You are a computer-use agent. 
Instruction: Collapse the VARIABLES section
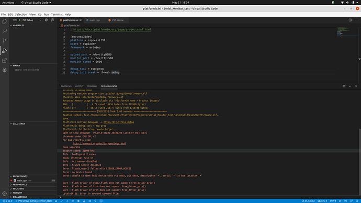pyautogui.click(x=33, y=25)
